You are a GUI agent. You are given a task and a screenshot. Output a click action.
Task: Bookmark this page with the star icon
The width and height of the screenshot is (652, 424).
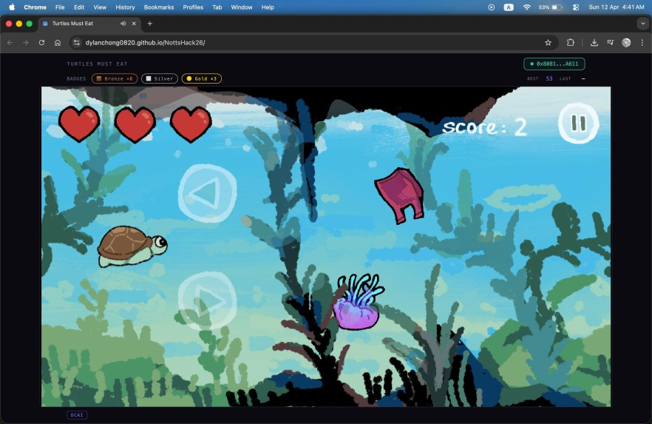coord(548,42)
